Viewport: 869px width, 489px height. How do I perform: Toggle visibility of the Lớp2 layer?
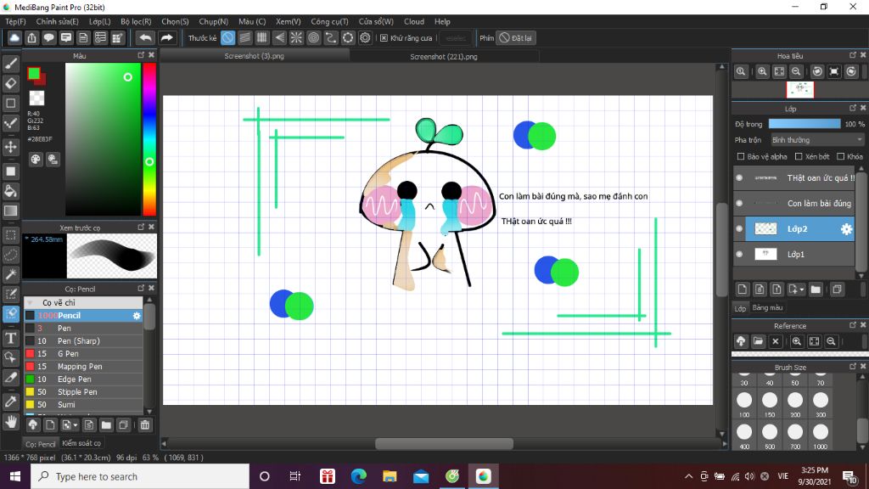[x=739, y=229]
